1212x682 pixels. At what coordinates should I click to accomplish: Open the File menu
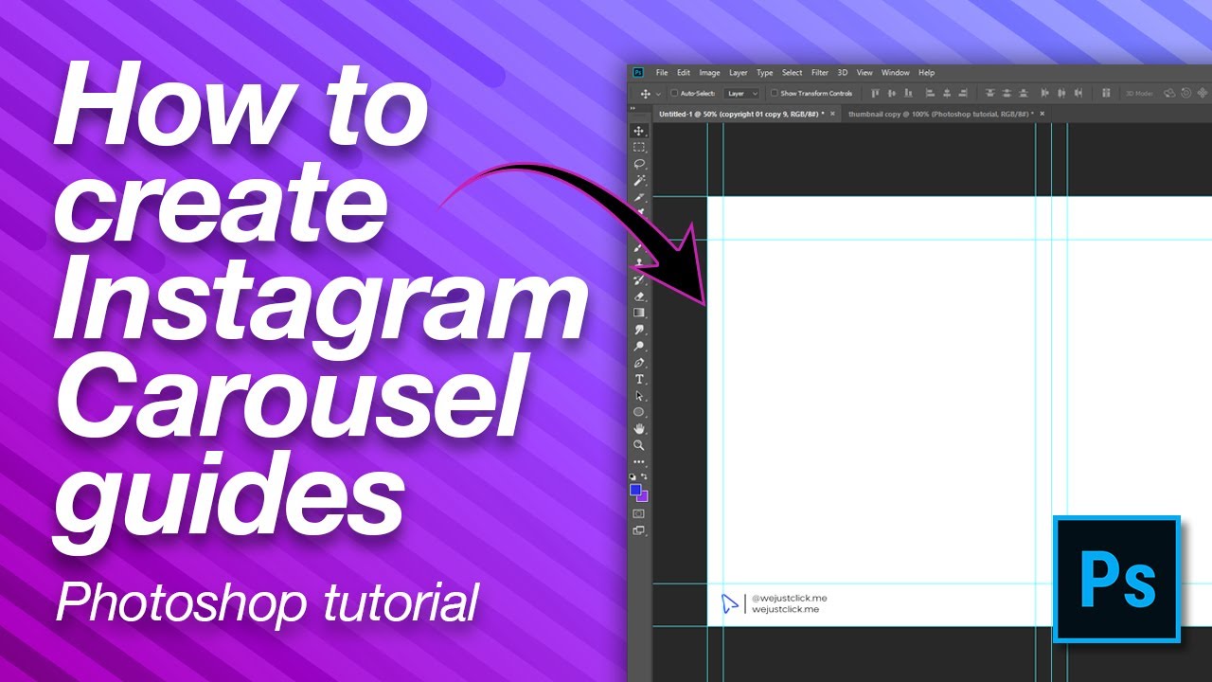(x=662, y=73)
